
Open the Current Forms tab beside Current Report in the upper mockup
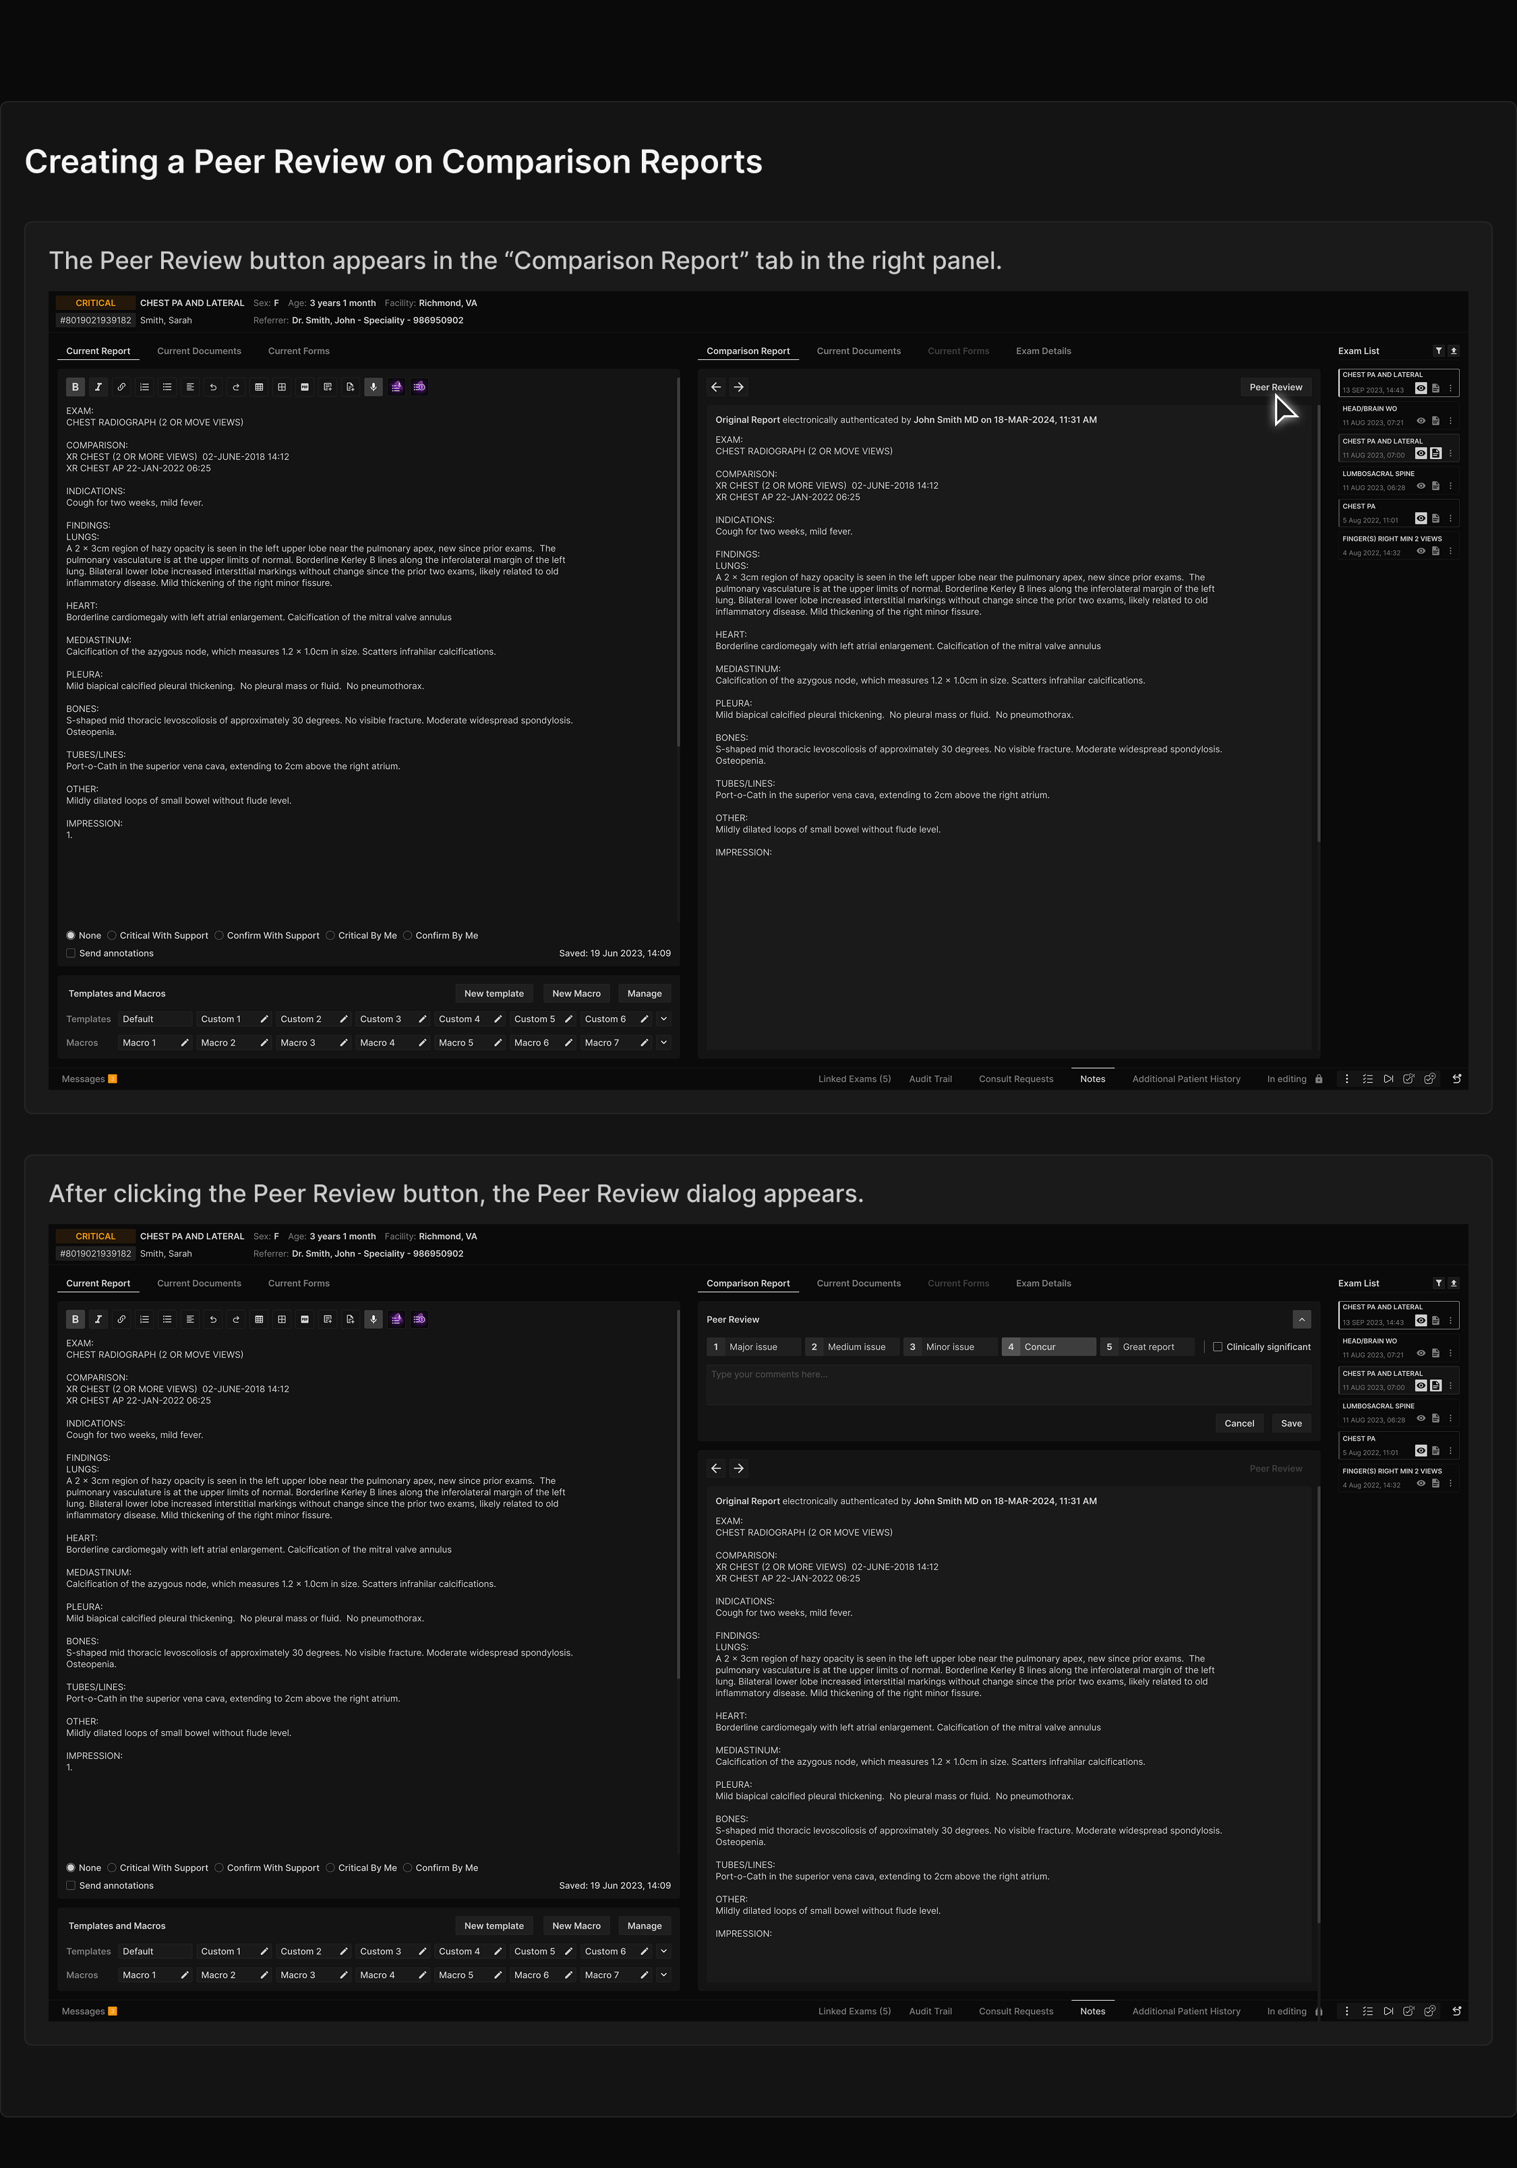[x=299, y=351]
